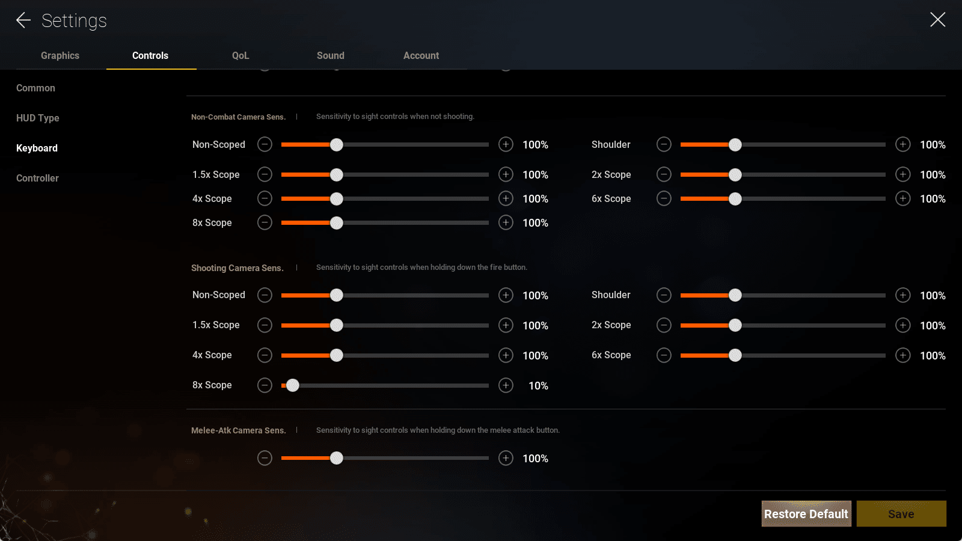The width and height of the screenshot is (962, 541).
Task: Decrease Shooting 6x Scope sensitivity
Action: click(x=664, y=355)
